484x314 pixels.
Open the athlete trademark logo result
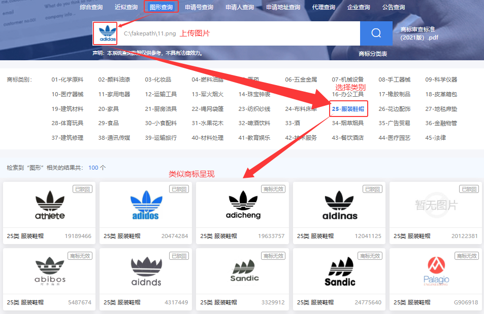[50, 205]
